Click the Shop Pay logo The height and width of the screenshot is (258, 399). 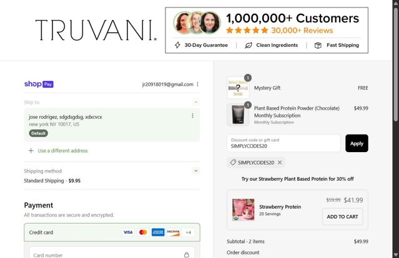[39, 84]
